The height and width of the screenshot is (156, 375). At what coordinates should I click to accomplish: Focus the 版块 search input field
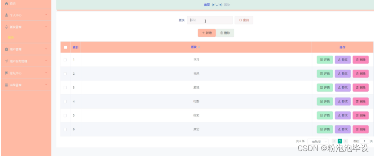point(210,20)
